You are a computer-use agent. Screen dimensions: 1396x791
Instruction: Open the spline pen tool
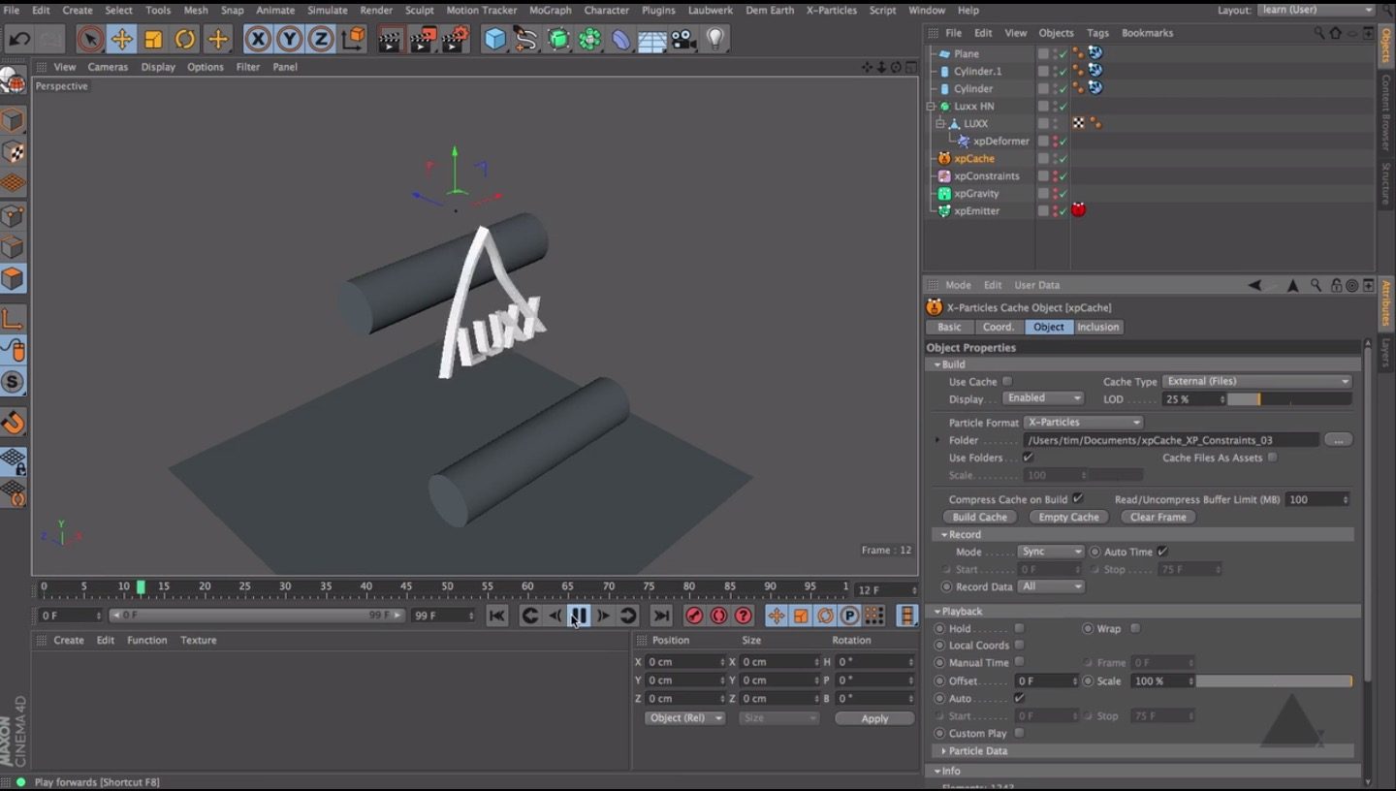[x=526, y=40]
